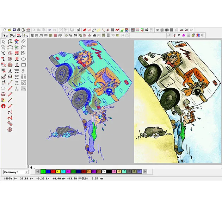Select the arrow pointer tool in left panel
This screenshot has width=222, height=208.
point(4,42)
